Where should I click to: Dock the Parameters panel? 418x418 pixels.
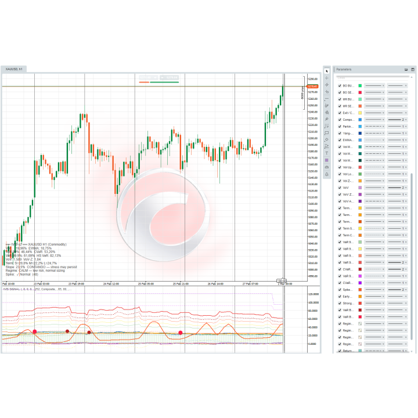pyautogui.click(x=406, y=69)
